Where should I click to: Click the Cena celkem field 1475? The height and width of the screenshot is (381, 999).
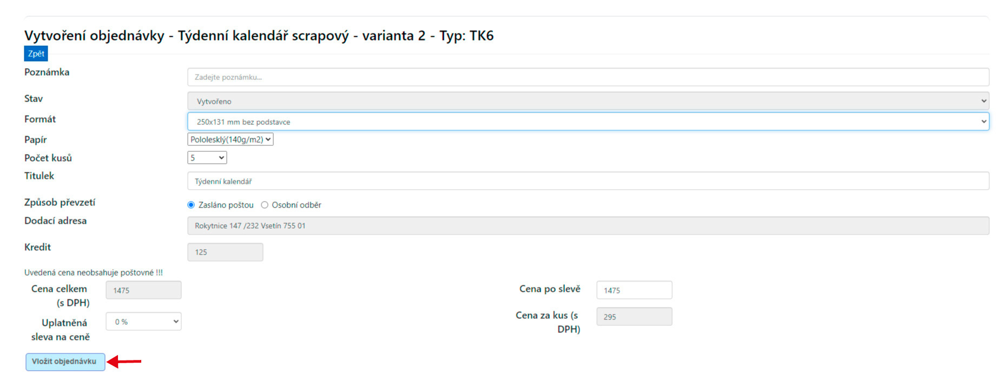click(x=143, y=290)
